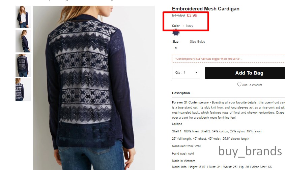Screen dimensions: 285x170
Task: Click Add To Wishlist text link
Action: tap(252, 85)
